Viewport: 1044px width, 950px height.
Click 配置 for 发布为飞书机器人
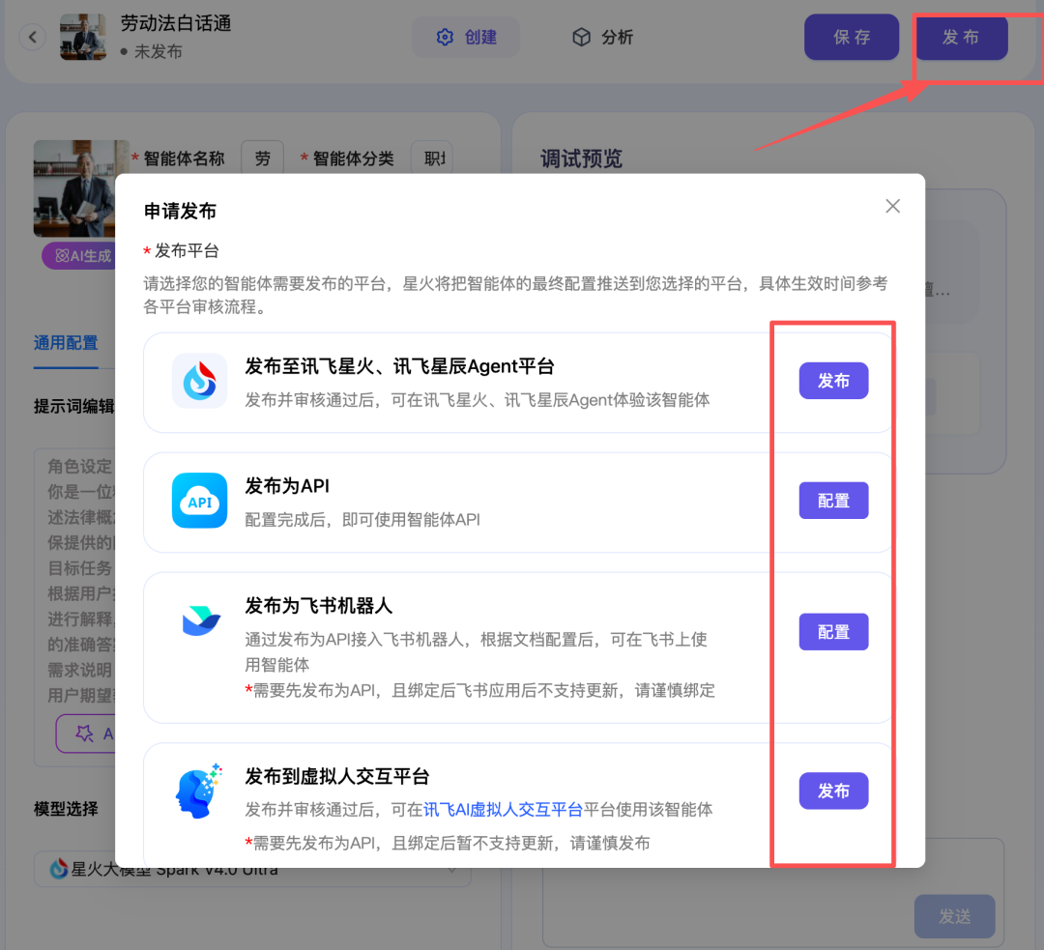(833, 632)
